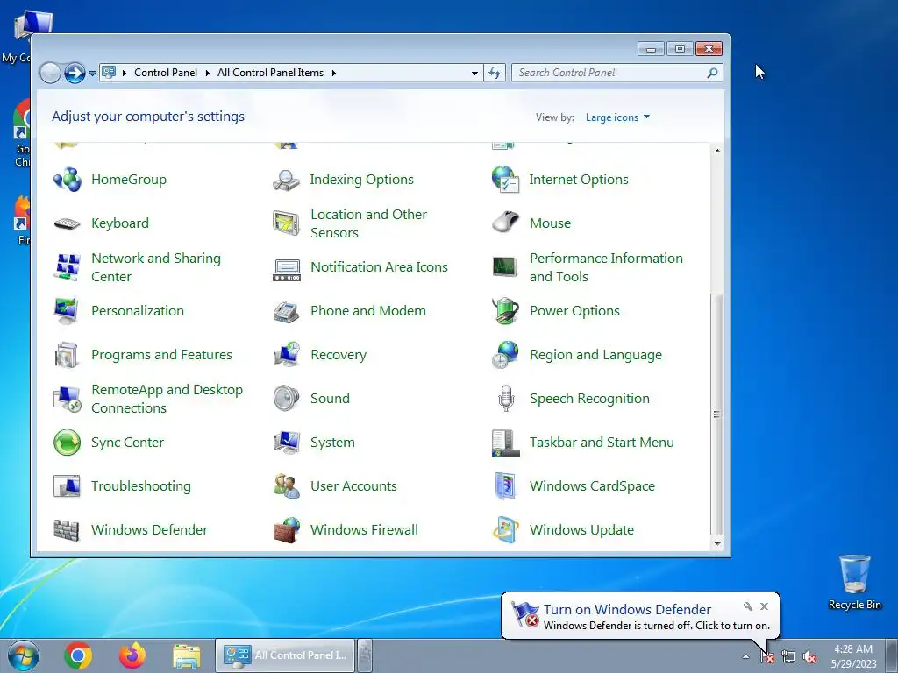898x673 pixels.
Task: Close the Windows Defender balloon notification
Action: [764, 606]
